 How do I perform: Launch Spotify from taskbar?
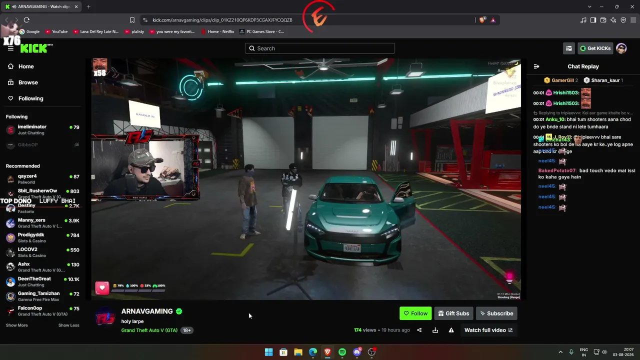pyautogui.click(x=342, y=352)
